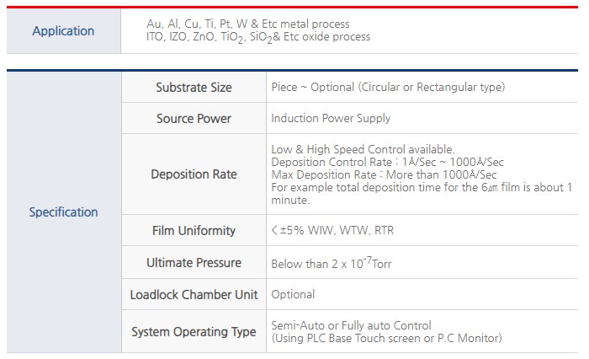Click the System Operating Type label

point(194,332)
